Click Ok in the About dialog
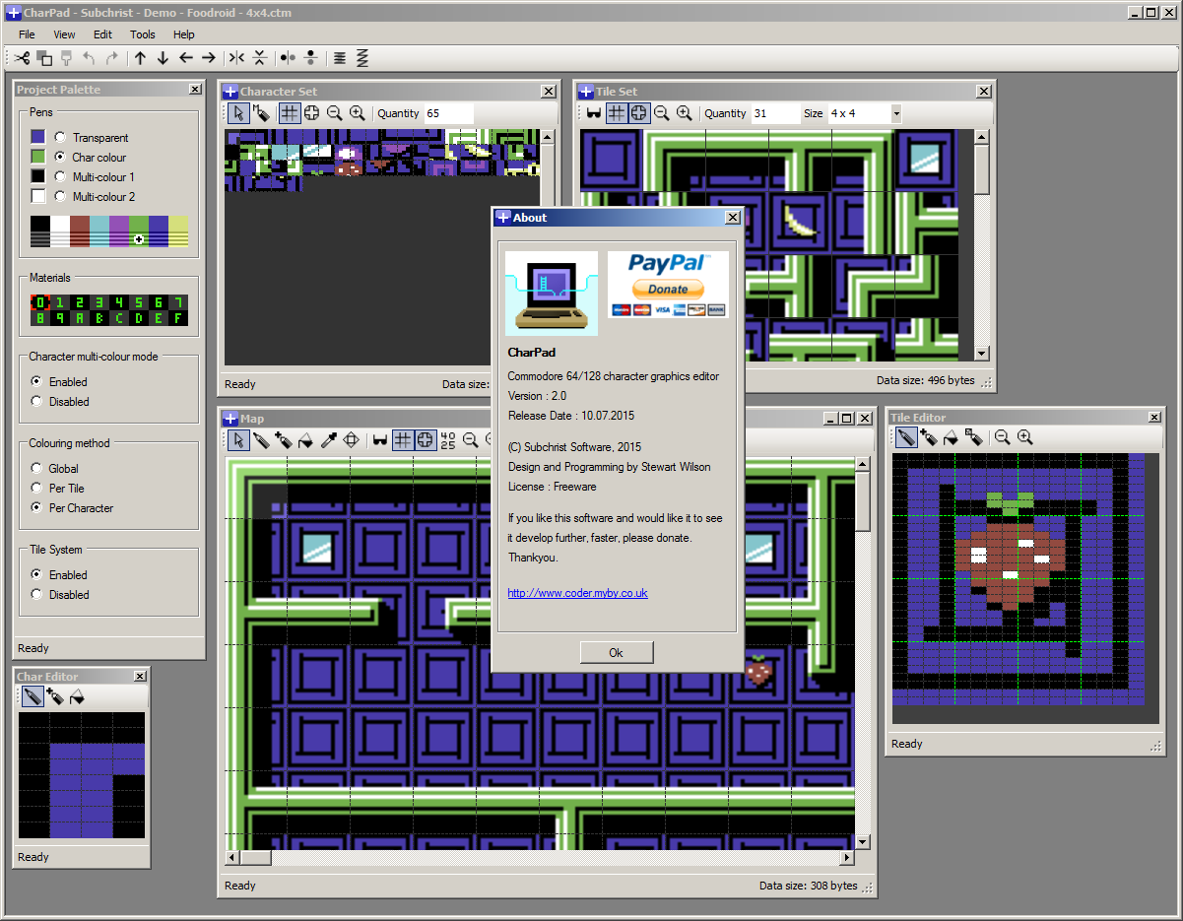Viewport: 1183px width, 921px height. [x=617, y=652]
